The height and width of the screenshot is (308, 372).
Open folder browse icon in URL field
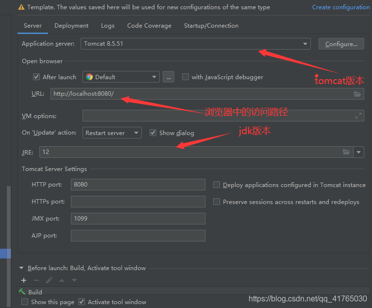pos(357,94)
